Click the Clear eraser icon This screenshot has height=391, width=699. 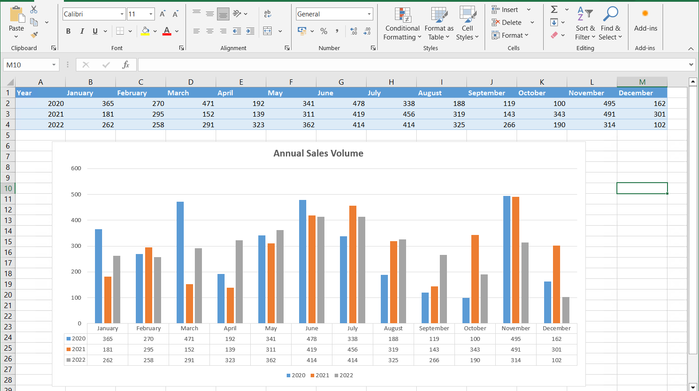[554, 35]
